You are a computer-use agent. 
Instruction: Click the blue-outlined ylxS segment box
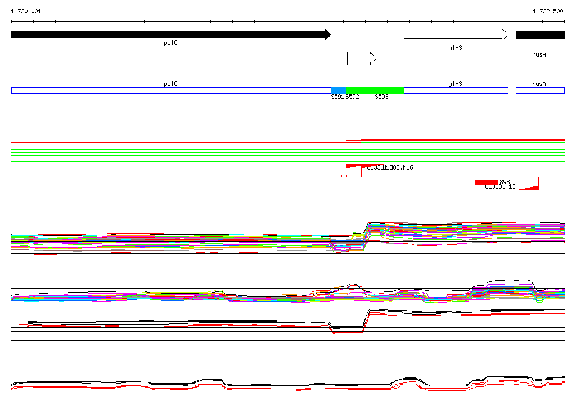coord(456,90)
